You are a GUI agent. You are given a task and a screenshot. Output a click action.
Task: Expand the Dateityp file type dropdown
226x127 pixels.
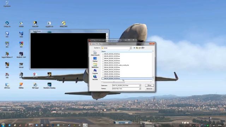coord(140,89)
